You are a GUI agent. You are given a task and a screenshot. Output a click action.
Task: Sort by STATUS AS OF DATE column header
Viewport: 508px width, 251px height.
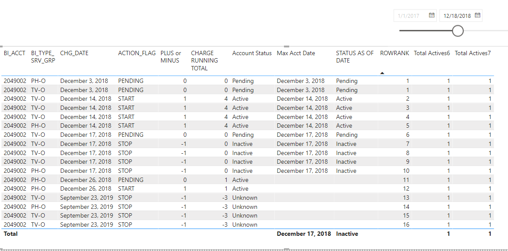[x=355, y=56]
